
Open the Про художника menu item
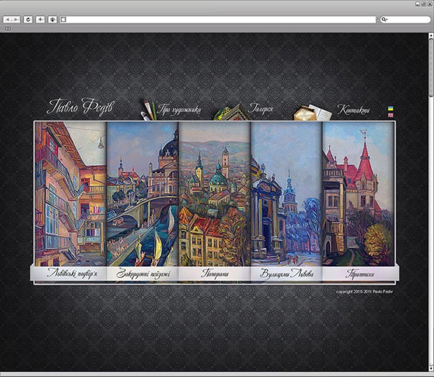coord(179,110)
